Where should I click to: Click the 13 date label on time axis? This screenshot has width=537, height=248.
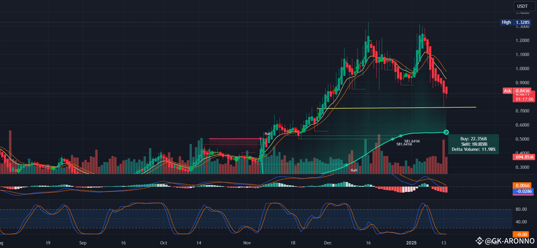tap(444, 243)
